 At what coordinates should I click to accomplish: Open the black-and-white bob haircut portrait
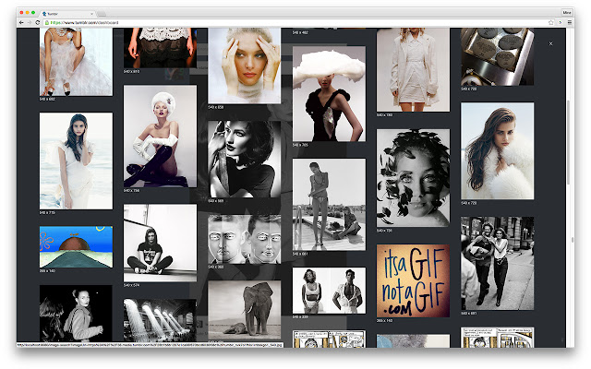[x=244, y=159]
